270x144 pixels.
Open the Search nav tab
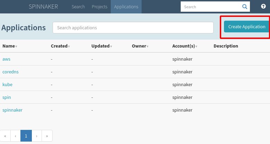[x=78, y=7]
